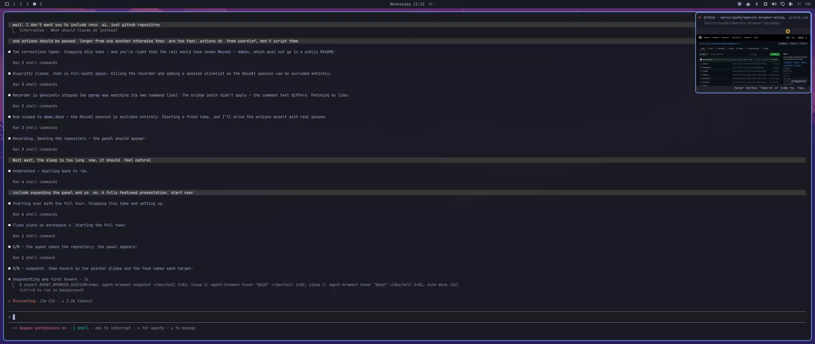
Task: Click the red recording dot in minimap panel
Action: (700, 17)
